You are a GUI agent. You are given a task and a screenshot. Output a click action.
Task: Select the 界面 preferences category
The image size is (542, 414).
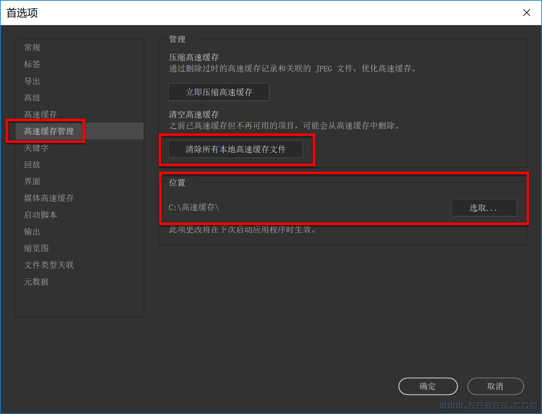pyautogui.click(x=32, y=181)
